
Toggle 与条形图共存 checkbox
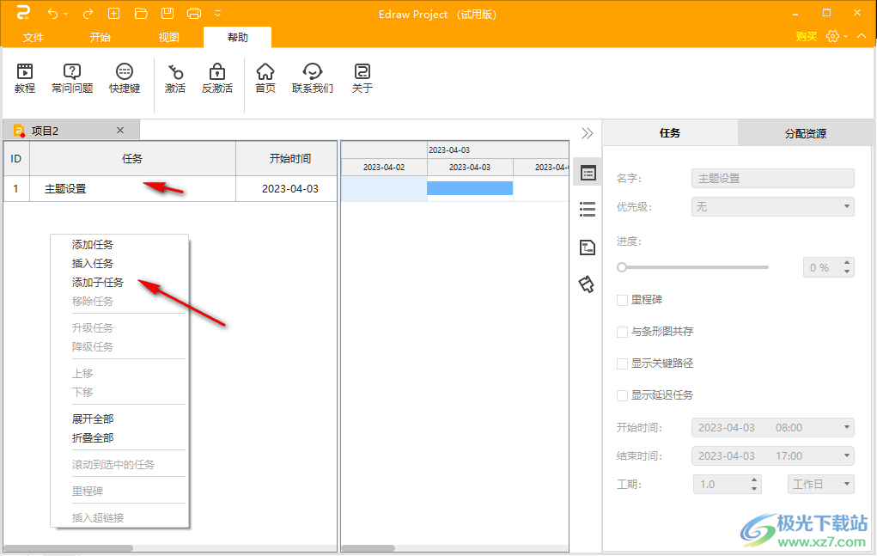tap(622, 333)
